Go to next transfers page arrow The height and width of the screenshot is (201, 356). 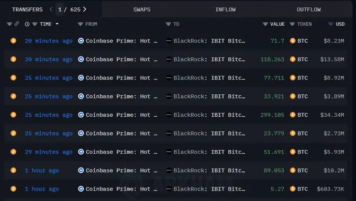[84, 9]
